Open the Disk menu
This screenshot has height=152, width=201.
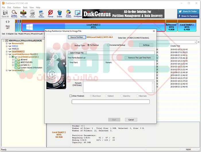tap(9, 7)
